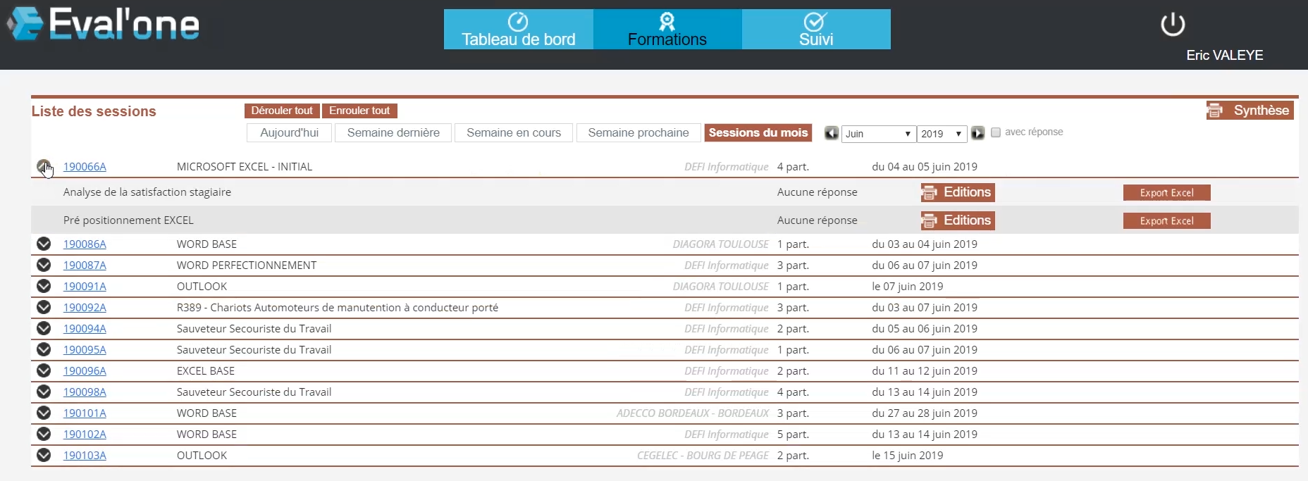Image resolution: width=1308 pixels, height=481 pixels.
Task: Export Excel for Pré positionnement EXCEL
Action: [x=1166, y=221]
